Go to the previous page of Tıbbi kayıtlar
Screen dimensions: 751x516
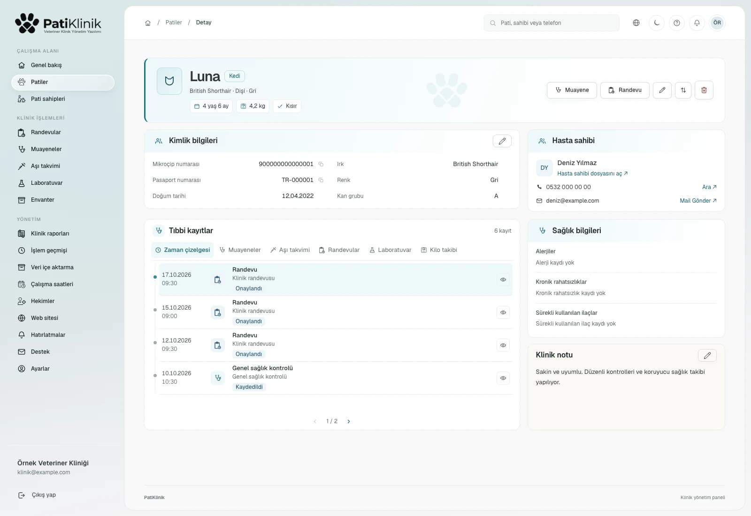point(315,421)
